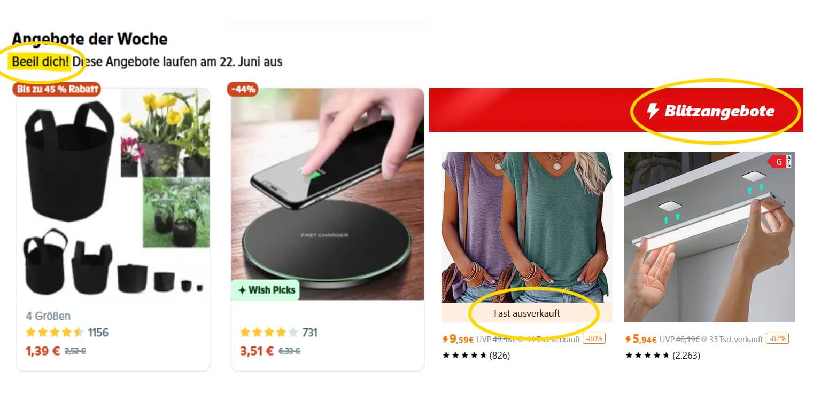Click the -87% discount tag
The width and height of the screenshot is (821, 410).
(777, 338)
